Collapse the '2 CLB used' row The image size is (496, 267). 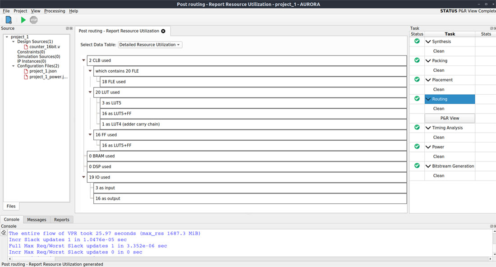[x=83, y=60]
